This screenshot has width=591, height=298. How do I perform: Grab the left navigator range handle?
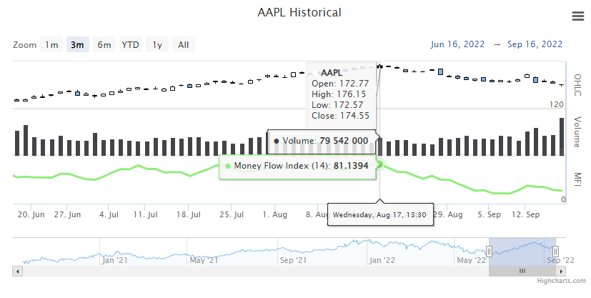pos(490,251)
